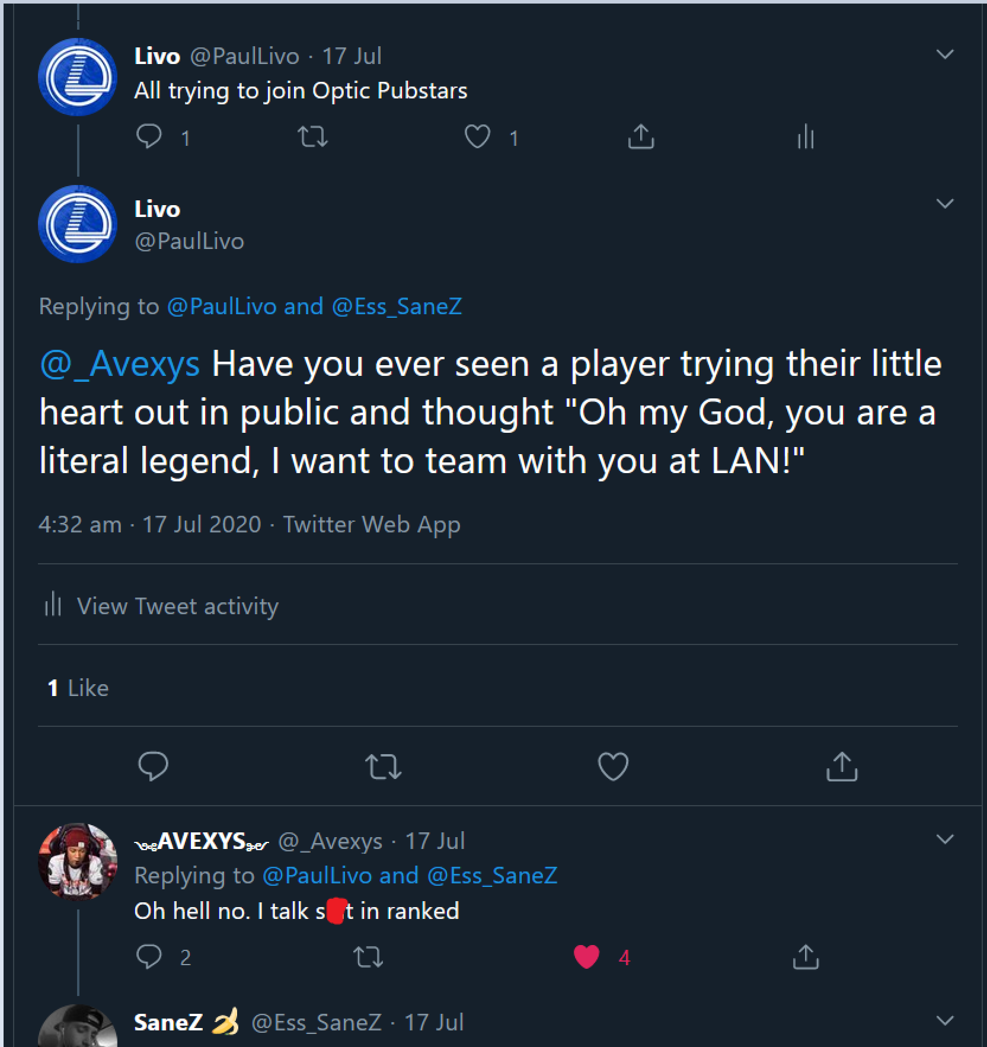987x1047 pixels.
Task: Open @Ess_SaneZ in main tweet's reply line
Action: (x=397, y=306)
